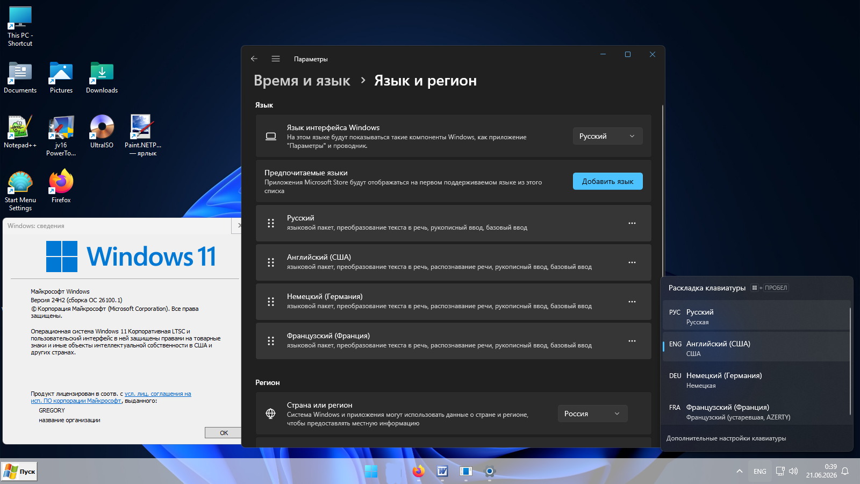This screenshot has height=484, width=860.
Task: Go back with the Settings back arrow
Action: (254, 59)
